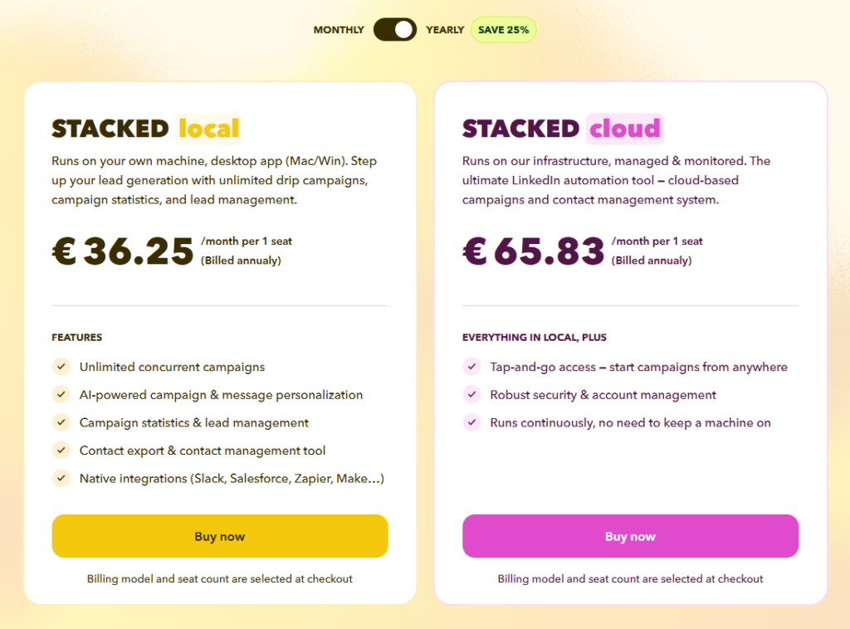
Task: Click the pink 'cloud' plan label
Action: point(624,129)
